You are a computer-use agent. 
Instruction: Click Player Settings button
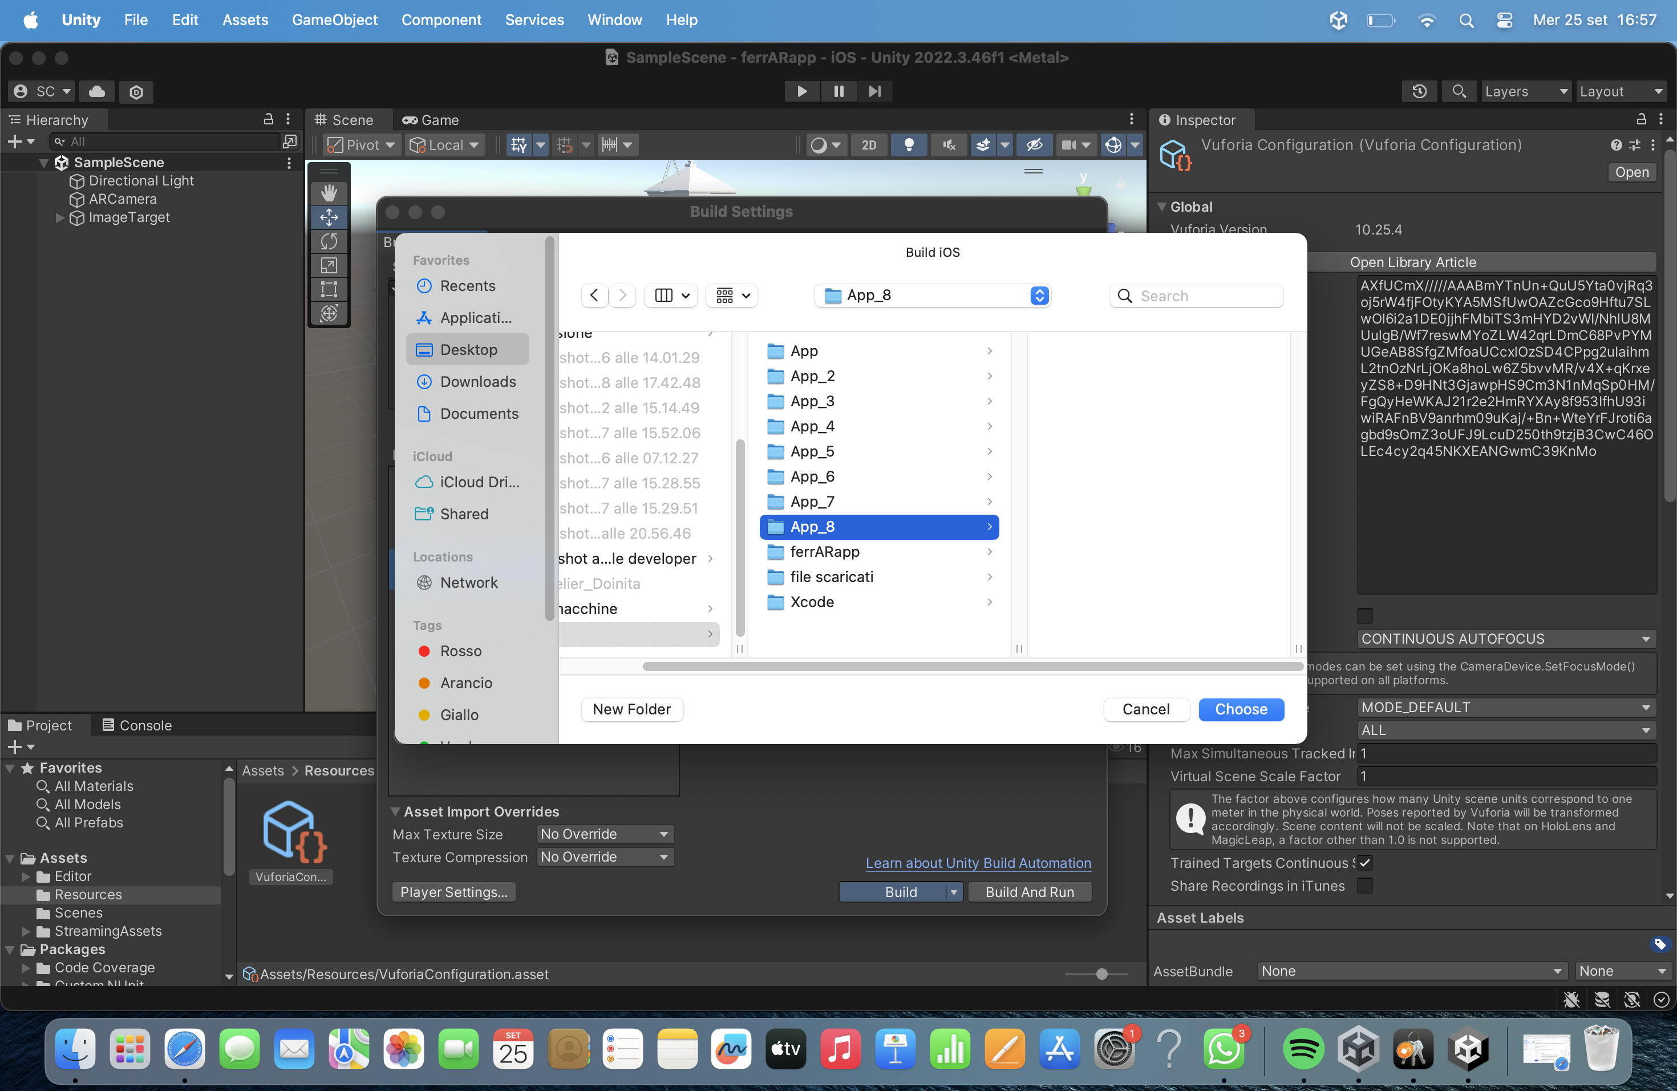click(x=454, y=891)
